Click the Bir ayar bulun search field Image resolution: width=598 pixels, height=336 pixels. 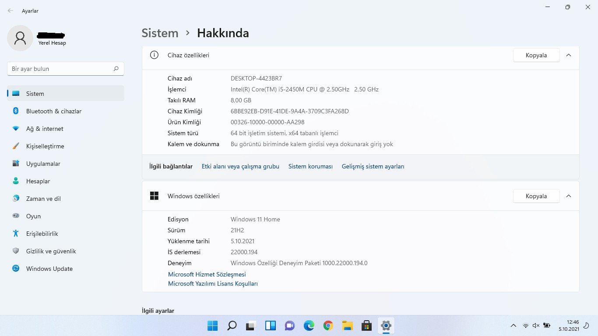pos(66,69)
